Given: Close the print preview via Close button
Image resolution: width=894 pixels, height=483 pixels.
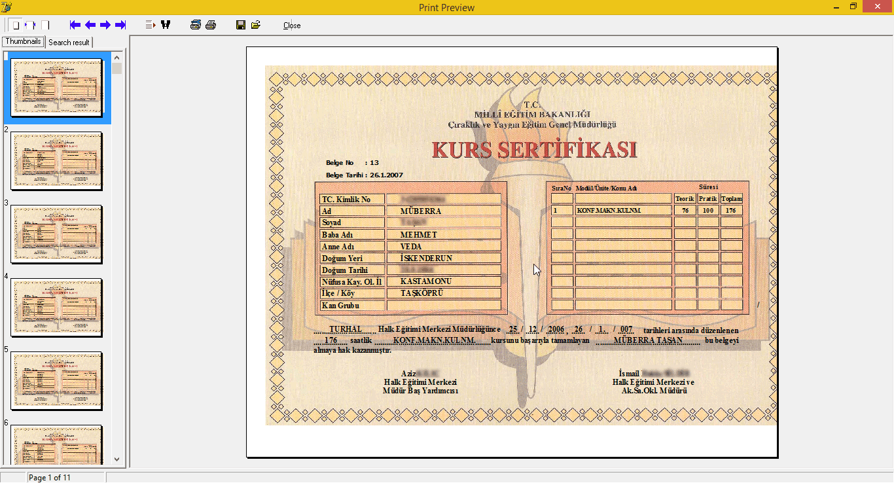Looking at the screenshot, I should (292, 26).
